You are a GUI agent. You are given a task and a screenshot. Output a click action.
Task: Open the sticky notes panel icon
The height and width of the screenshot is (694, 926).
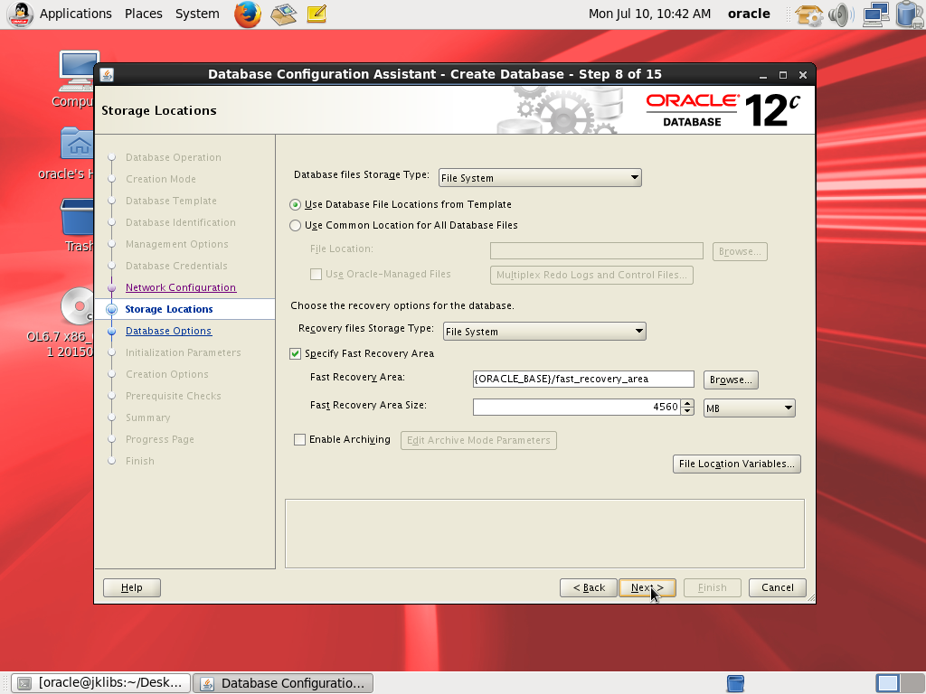tap(317, 14)
